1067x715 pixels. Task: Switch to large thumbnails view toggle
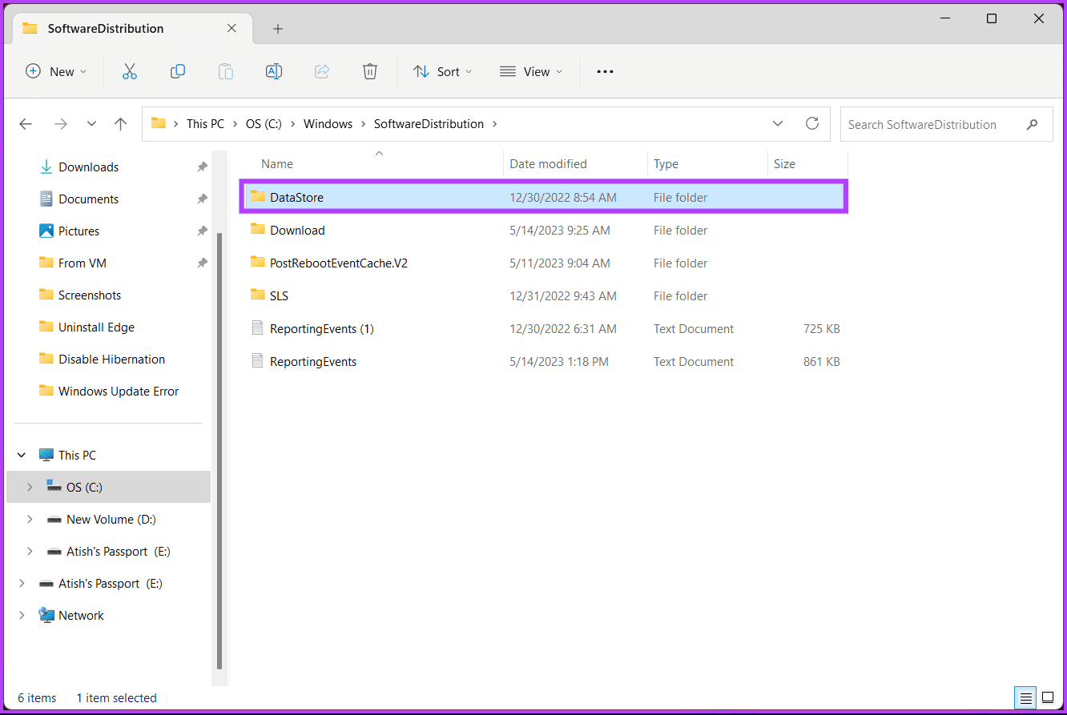(1047, 697)
